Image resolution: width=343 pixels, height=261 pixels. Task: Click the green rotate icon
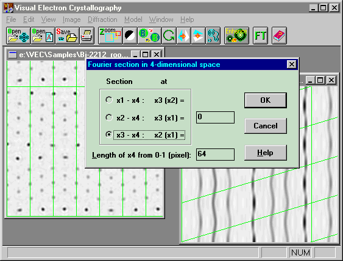click(x=169, y=36)
